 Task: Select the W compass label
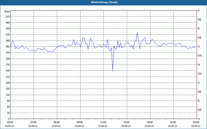click(199, 65)
